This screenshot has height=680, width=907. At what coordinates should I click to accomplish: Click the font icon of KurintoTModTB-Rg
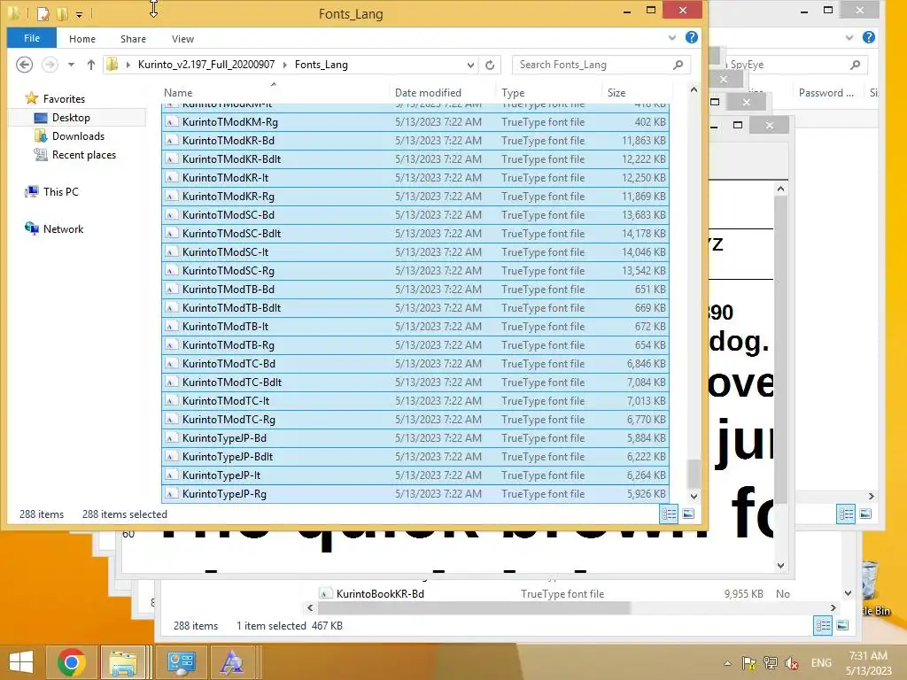171,345
